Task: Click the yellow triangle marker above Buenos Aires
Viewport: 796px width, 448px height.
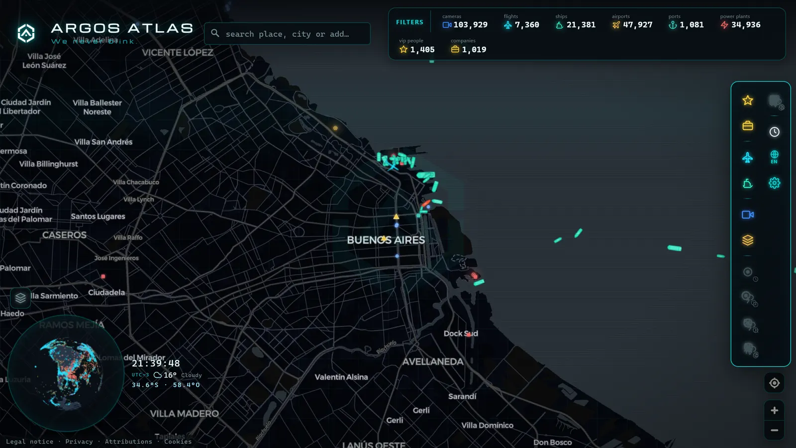Action: coord(396,217)
